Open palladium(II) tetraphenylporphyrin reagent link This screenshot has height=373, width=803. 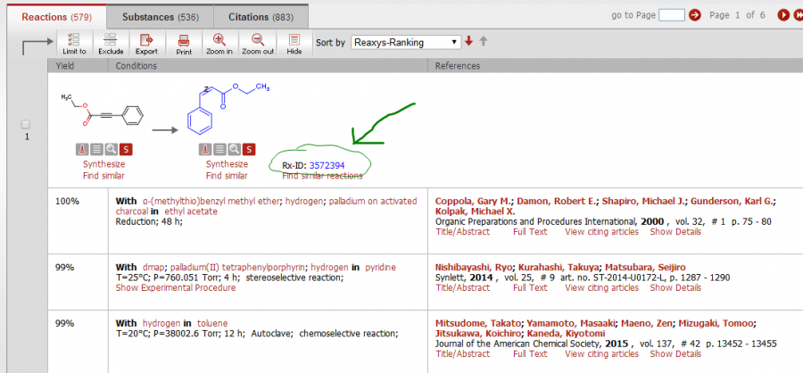click(x=237, y=268)
